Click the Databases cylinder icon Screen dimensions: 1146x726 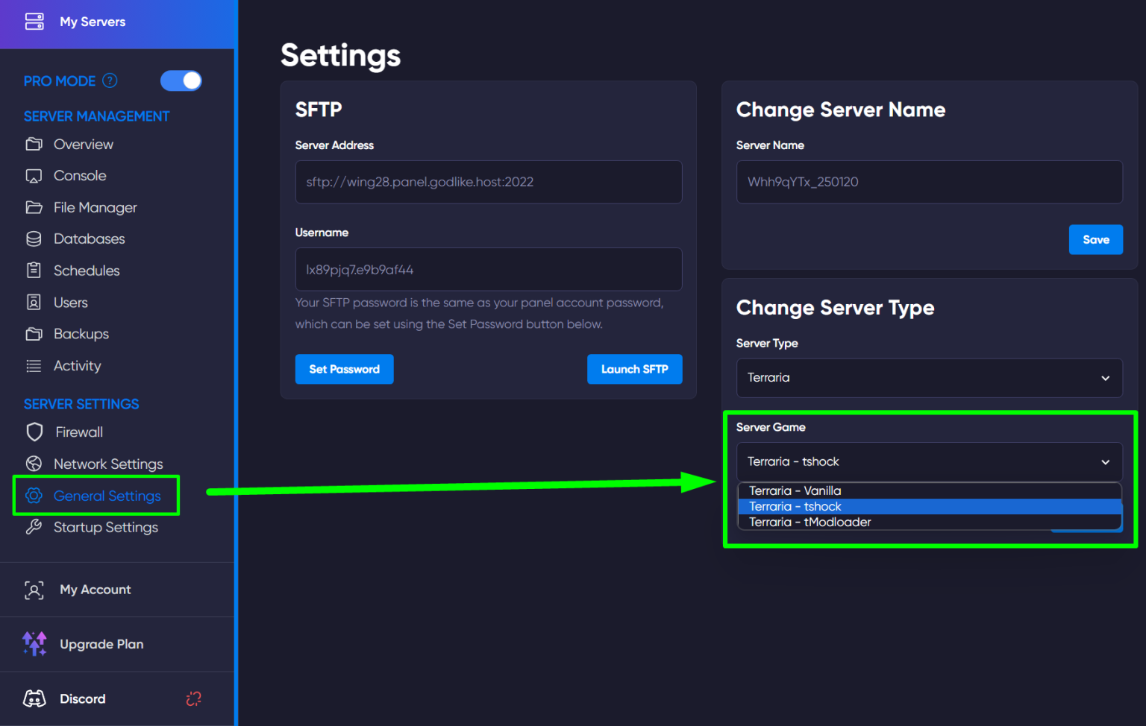(x=34, y=239)
